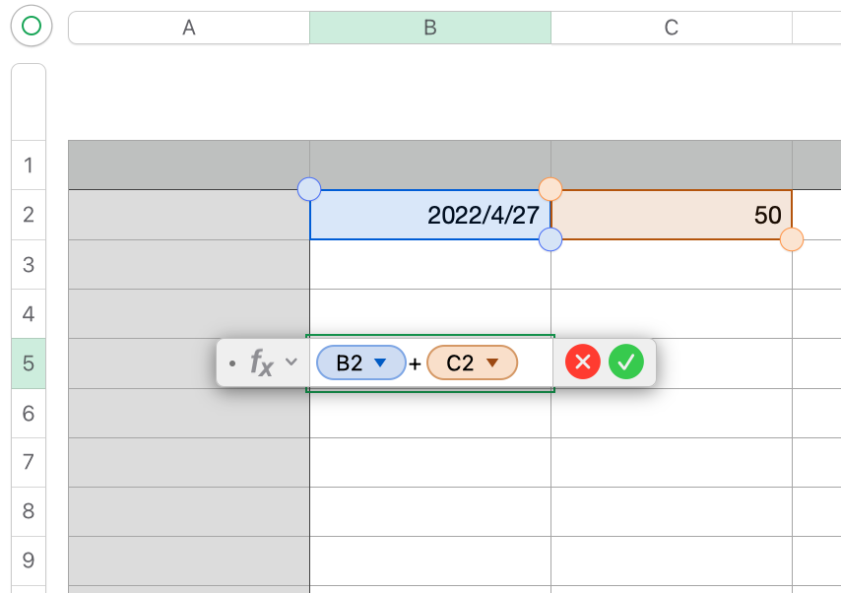This screenshot has width=841, height=593.
Task: Cancel formula editing with red X
Action: tap(583, 362)
